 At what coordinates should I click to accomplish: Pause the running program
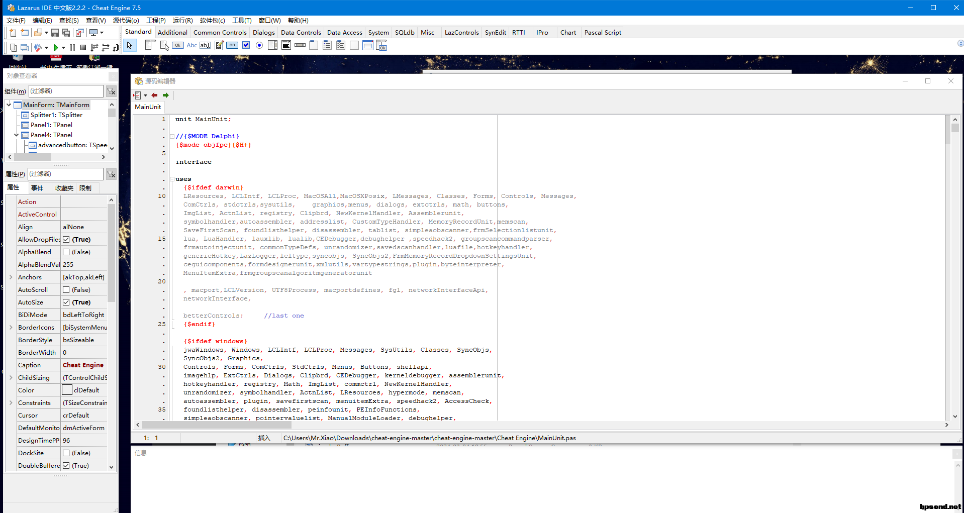point(72,48)
